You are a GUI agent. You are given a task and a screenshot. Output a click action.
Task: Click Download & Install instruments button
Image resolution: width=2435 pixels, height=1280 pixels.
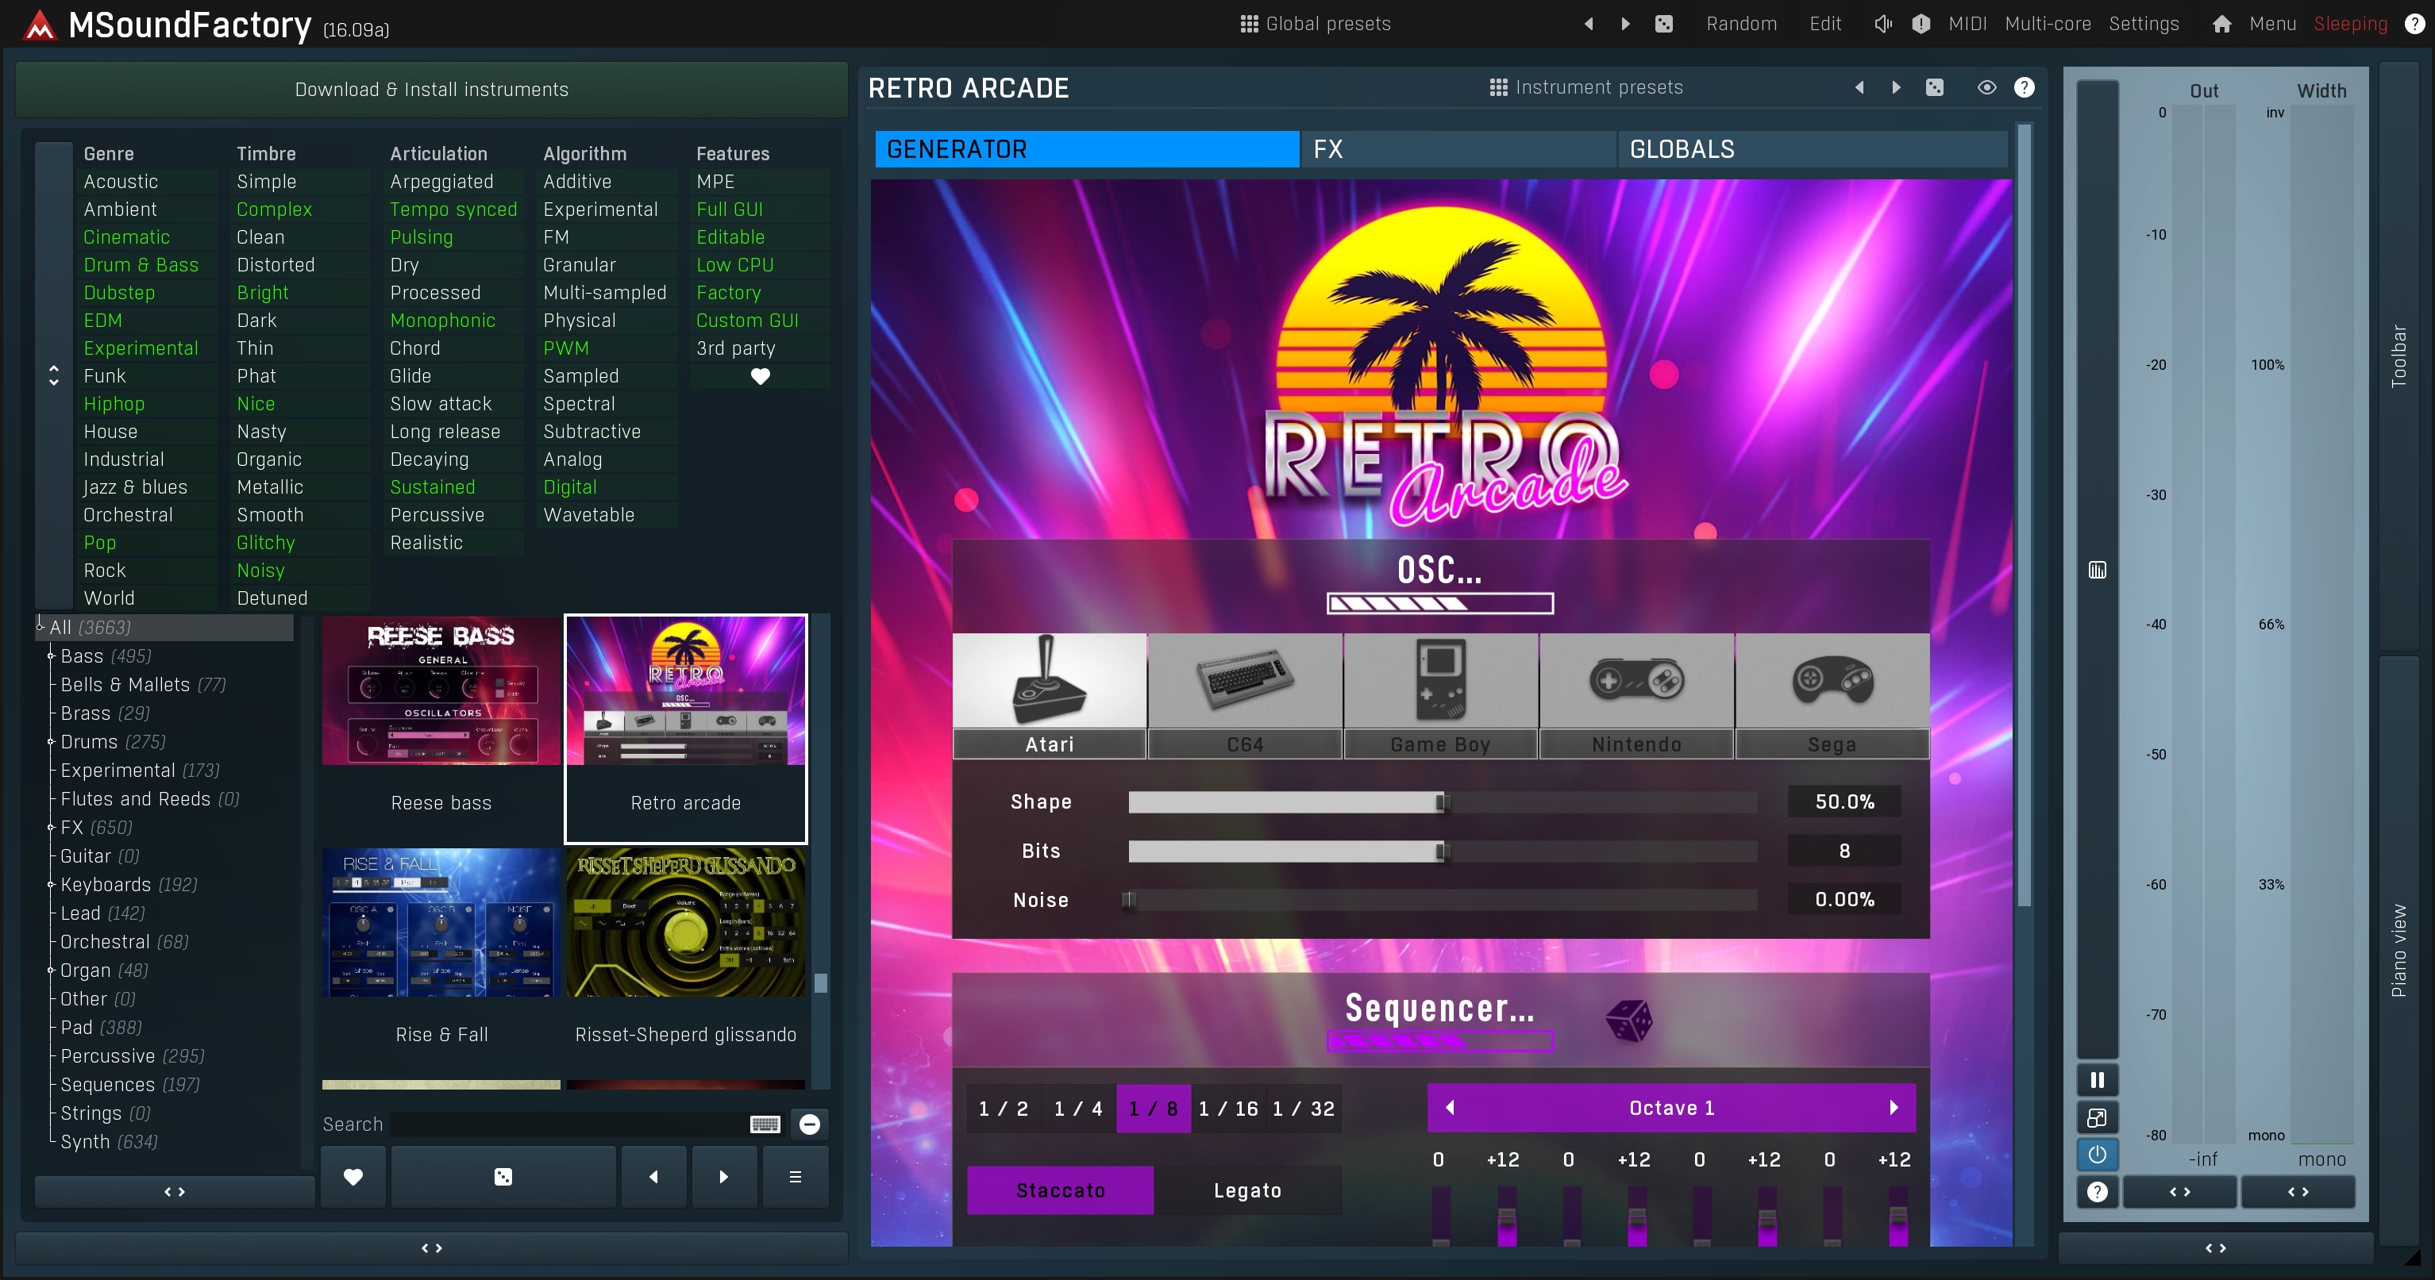pyautogui.click(x=432, y=90)
